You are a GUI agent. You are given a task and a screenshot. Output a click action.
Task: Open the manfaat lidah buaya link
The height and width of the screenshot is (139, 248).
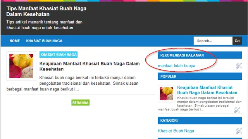pyautogui.click(x=177, y=65)
